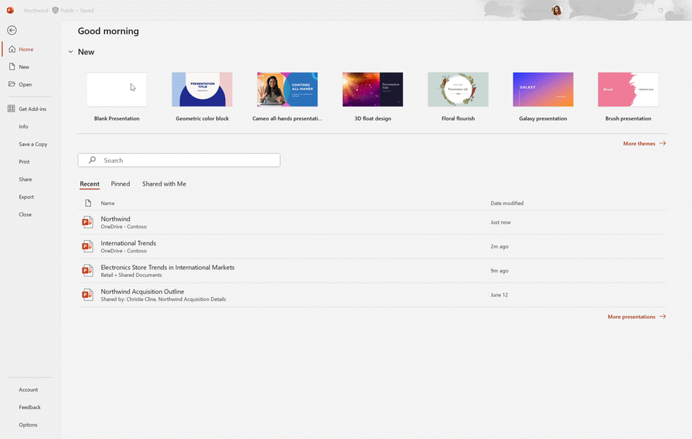The width and height of the screenshot is (692, 439).
Task: Click the Northwind file PowerPoint icon
Action: click(x=87, y=222)
